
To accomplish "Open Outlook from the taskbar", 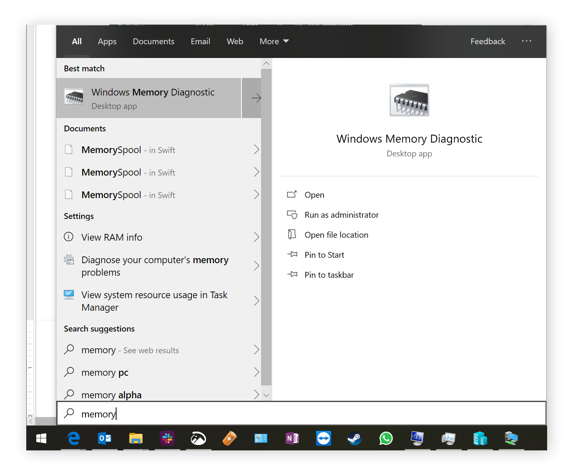I will (104, 438).
